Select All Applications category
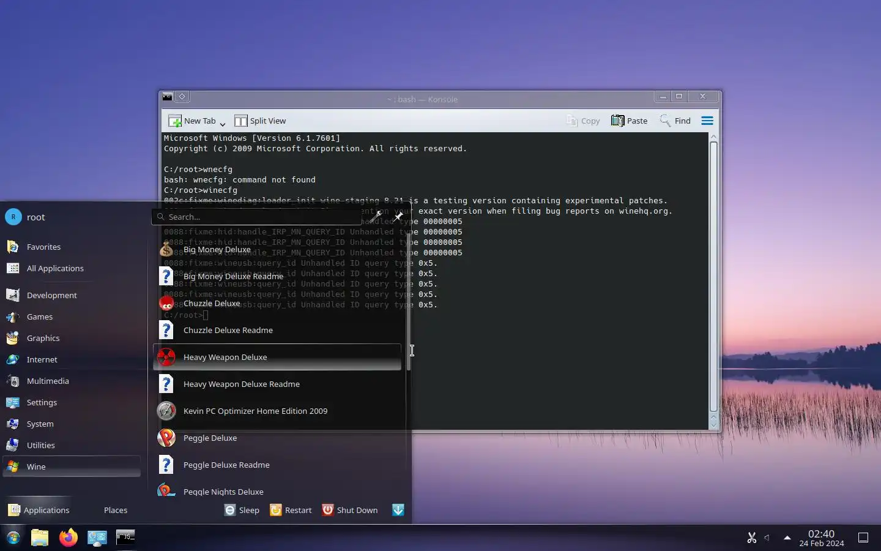The width and height of the screenshot is (881, 551). [x=72, y=268]
